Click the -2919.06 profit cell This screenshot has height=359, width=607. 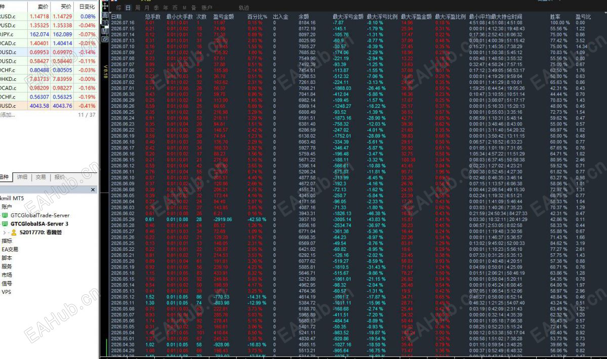(x=223, y=219)
